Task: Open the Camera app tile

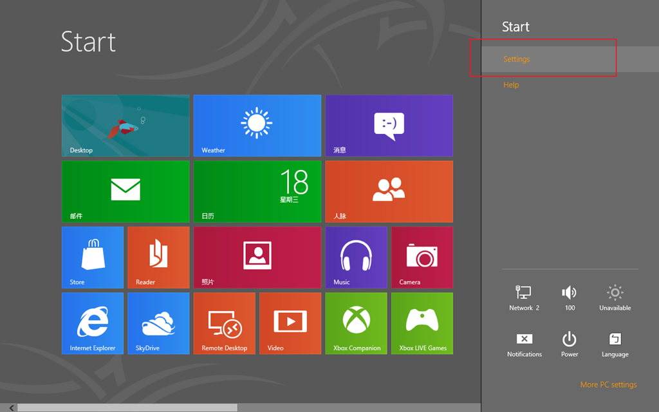Action: 422,257
